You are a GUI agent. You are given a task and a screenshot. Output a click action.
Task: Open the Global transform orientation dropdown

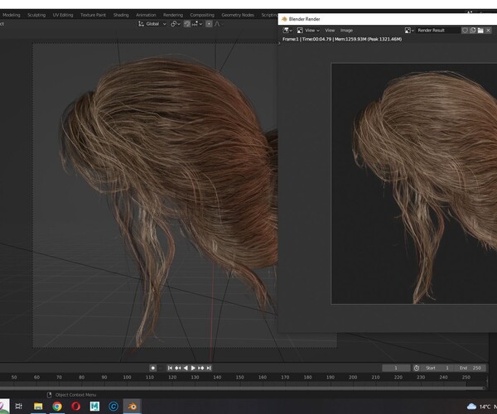pos(152,24)
